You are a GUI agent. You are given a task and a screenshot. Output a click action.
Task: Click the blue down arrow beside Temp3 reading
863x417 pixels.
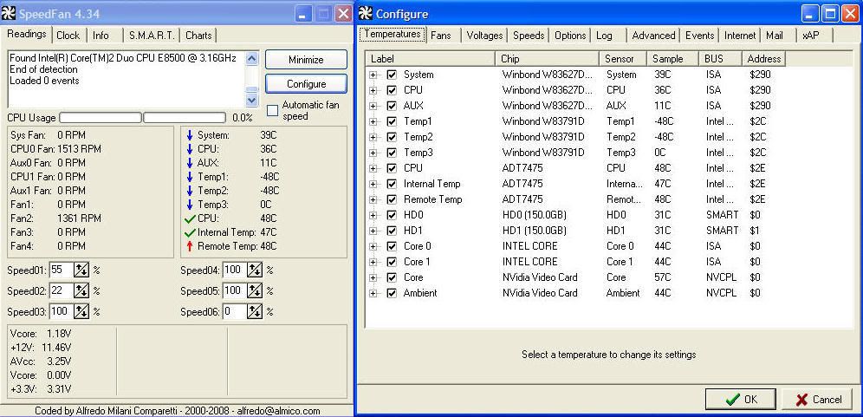(190, 205)
